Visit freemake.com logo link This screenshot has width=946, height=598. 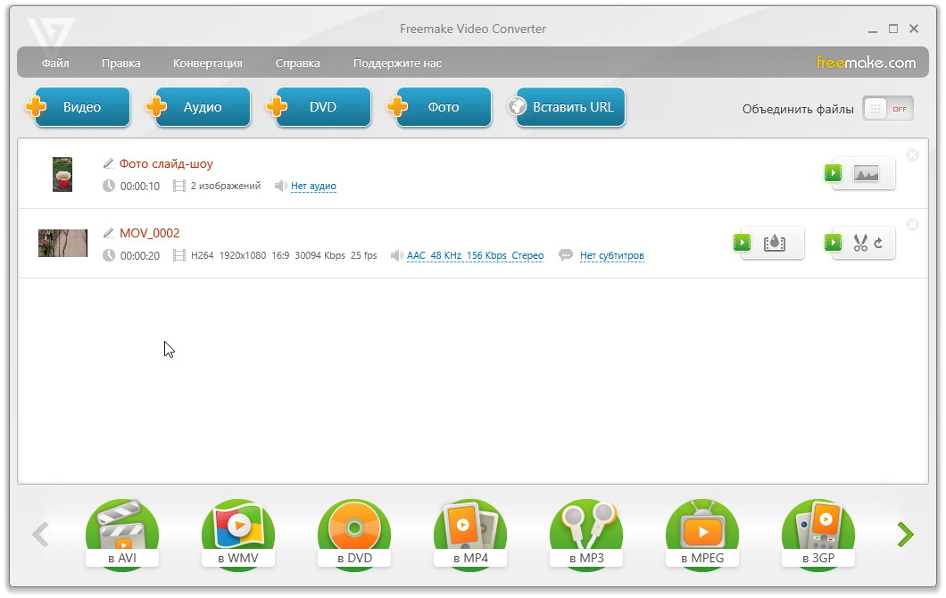pyautogui.click(x=866, y=62)
